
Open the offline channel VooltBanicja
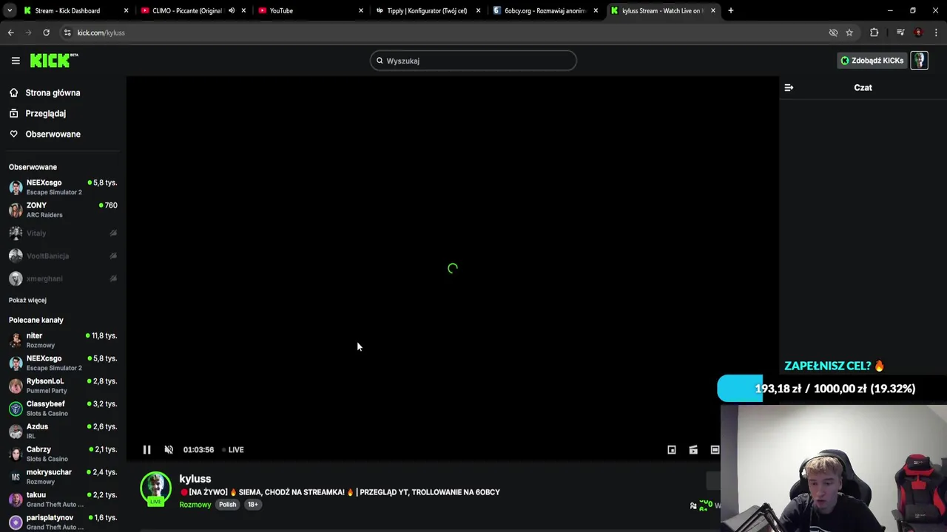[63, 256]
